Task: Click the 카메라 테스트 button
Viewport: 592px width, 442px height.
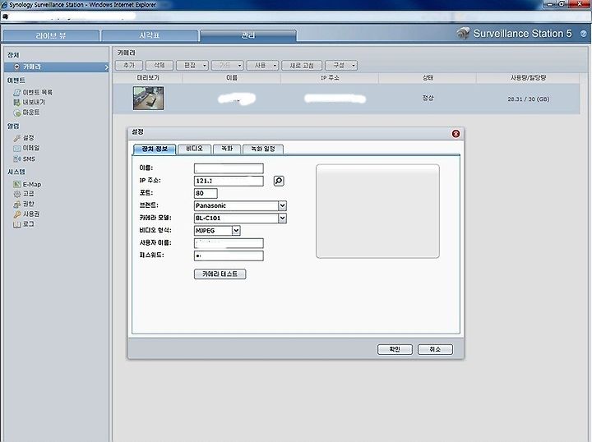Action: tap(220, 274)
